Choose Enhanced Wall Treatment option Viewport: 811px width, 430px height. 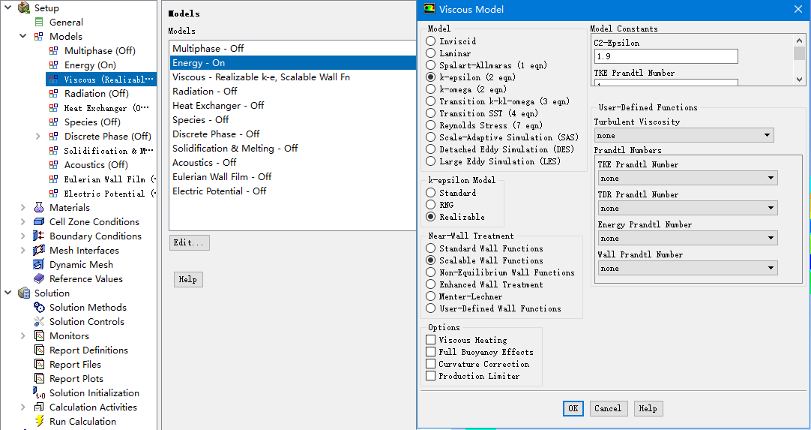tap(430, 284)
